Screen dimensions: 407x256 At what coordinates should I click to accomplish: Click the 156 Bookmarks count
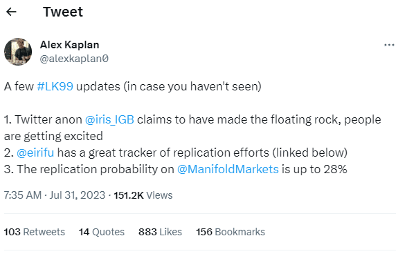pyautogui.click(x=230, y=232)
